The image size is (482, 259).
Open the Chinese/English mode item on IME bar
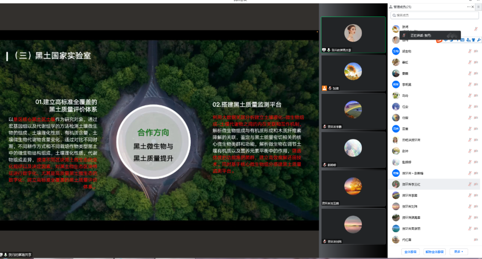pos(445,40)
